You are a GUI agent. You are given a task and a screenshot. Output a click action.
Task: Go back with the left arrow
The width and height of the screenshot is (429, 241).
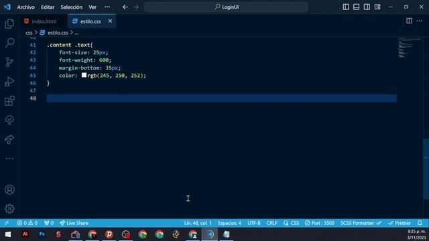point(125,7)
